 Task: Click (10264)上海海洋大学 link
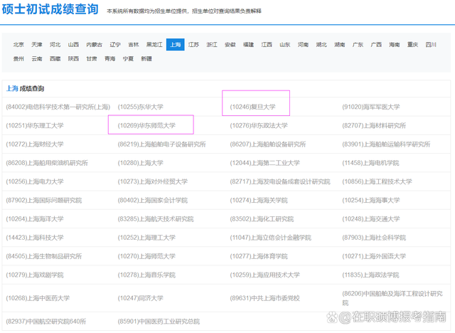pyautogui.click(x=35, y=219)
